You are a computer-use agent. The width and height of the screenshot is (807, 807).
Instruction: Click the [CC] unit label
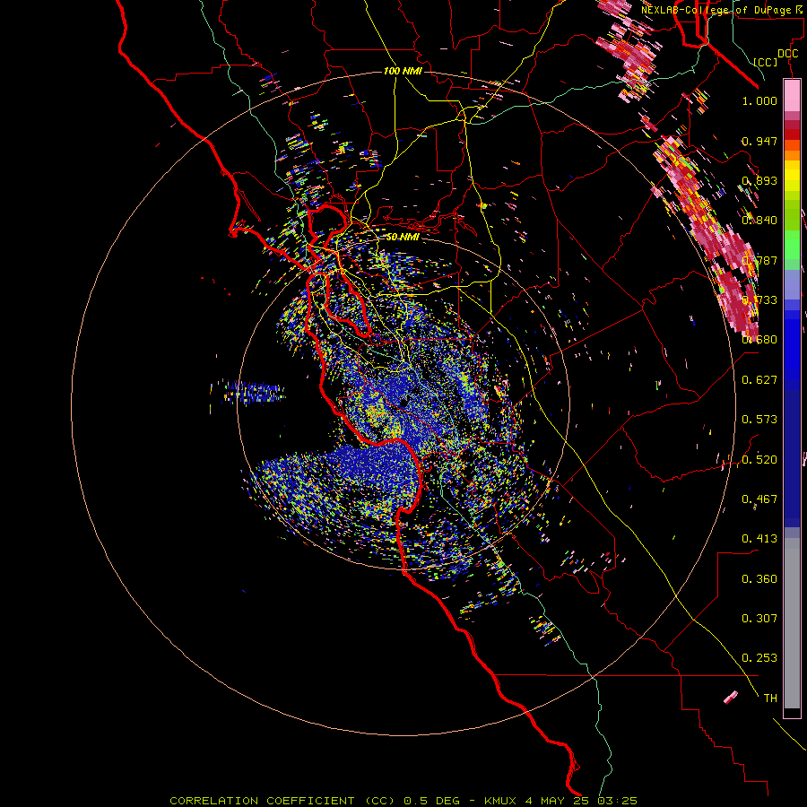[766, 62]
